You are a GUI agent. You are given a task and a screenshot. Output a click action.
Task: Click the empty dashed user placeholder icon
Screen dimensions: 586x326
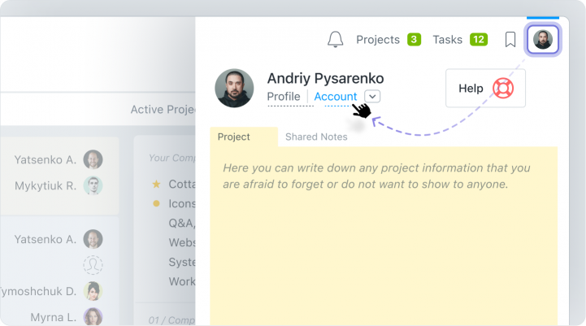93,265
